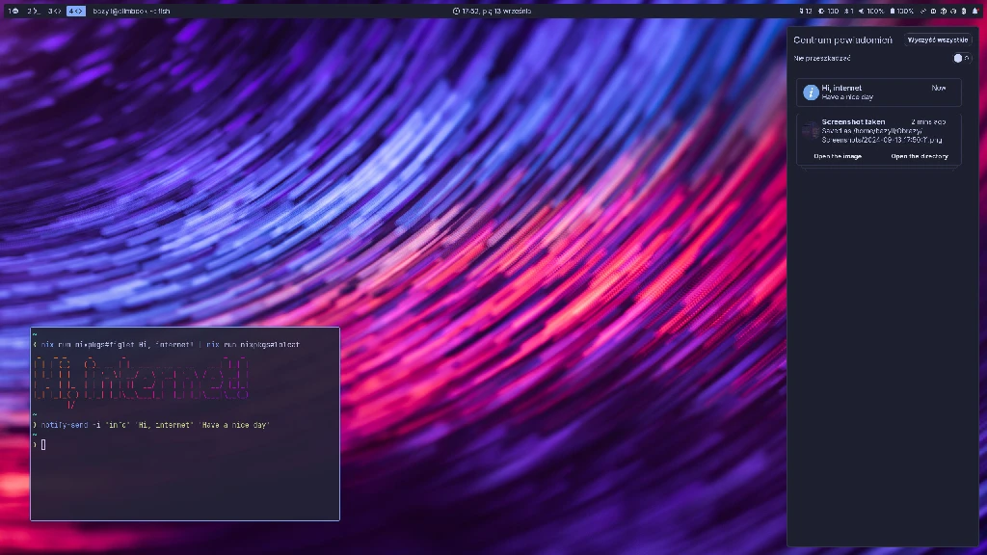Click the fish window title in top bar
The height and width of the screenshot is (555, 987).
pos(131,11)
